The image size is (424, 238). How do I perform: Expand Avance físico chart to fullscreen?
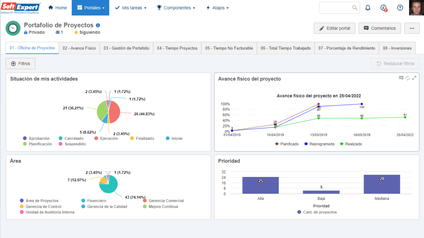point(414,78)
